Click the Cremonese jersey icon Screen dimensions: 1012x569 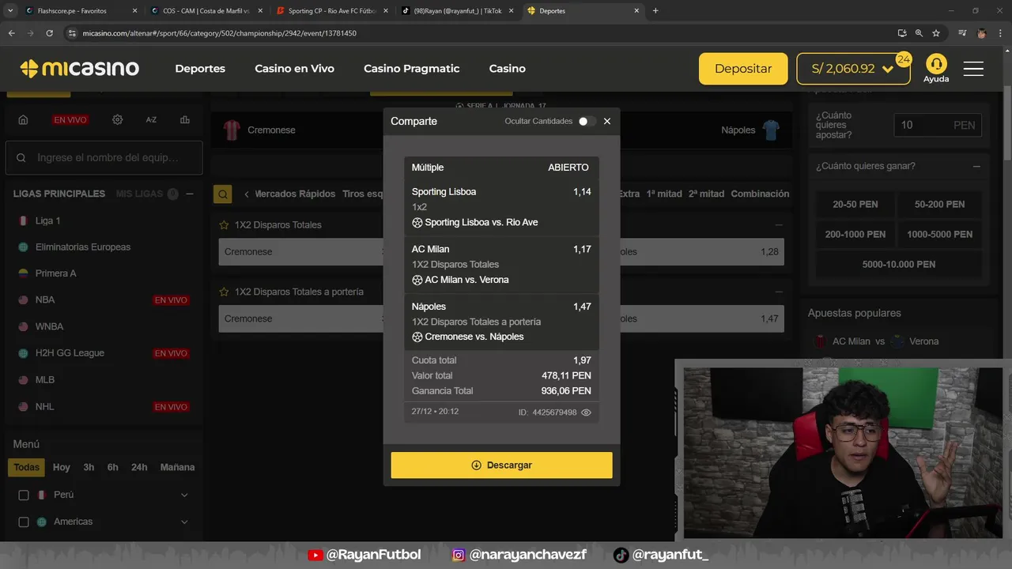click(232, 130)
